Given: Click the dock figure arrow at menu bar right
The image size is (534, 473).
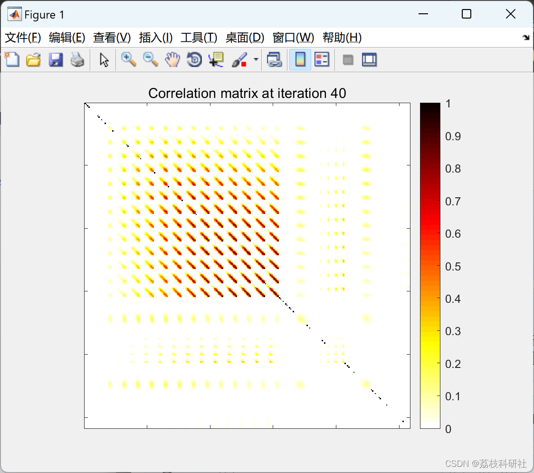Looking at the screenshot, I should [x=526, y=38].
